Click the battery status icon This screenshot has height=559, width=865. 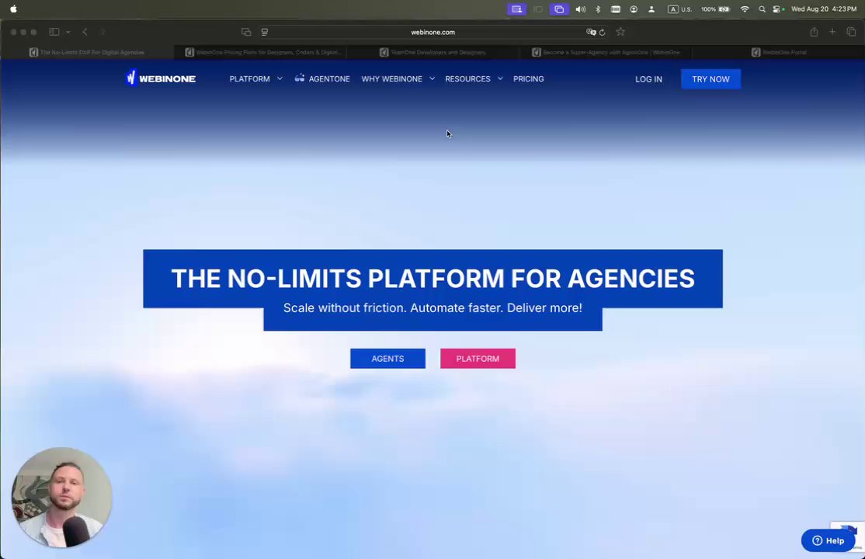pyautogui.click(x=724, y=9)
